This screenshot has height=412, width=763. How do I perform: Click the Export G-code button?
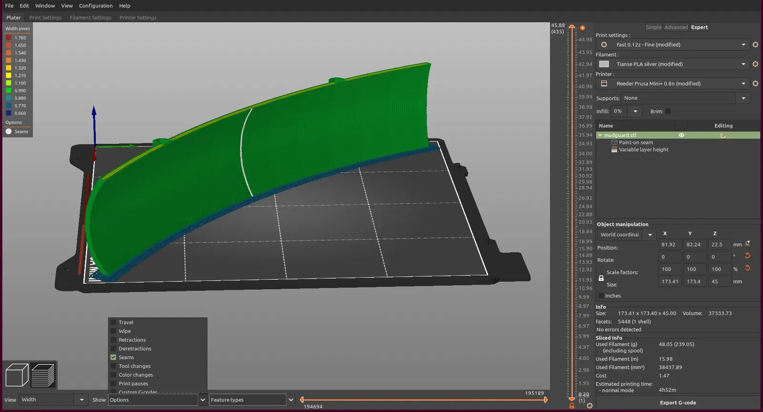(x=678, y=402)
